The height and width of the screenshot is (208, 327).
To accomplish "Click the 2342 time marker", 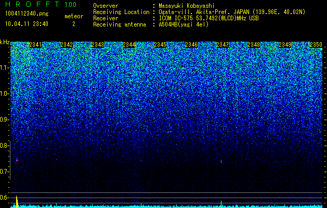I will (x=67, y=45).
